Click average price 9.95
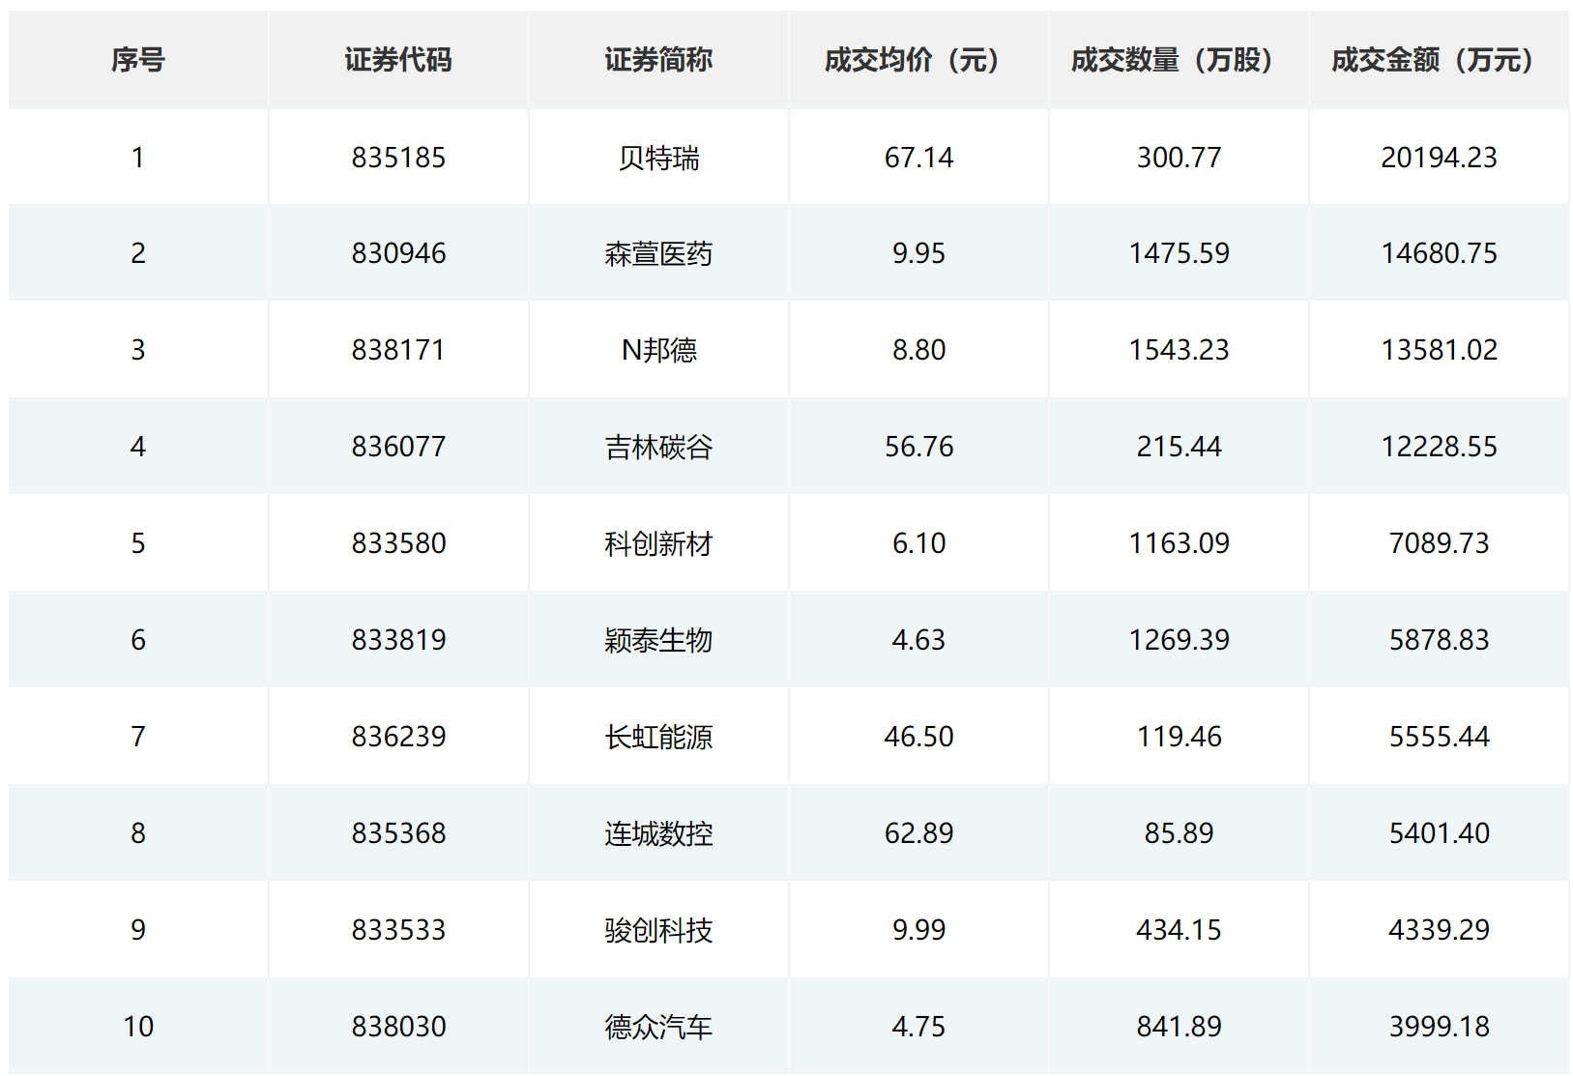 coord(918,253)
